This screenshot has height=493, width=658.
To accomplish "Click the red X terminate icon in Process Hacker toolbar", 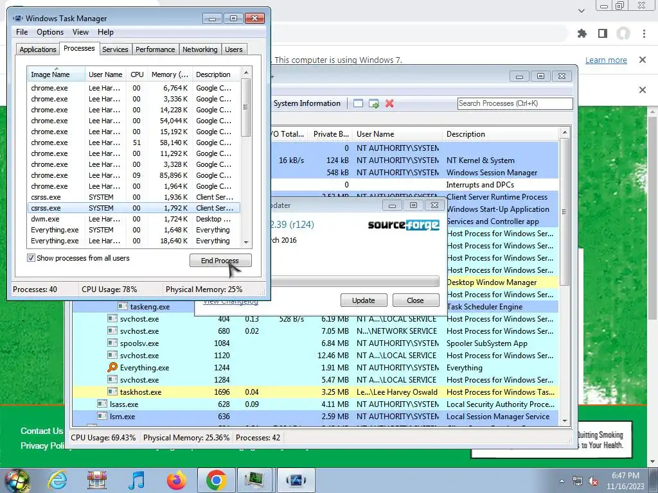I will pyautogui.click(x=389, y=103).
